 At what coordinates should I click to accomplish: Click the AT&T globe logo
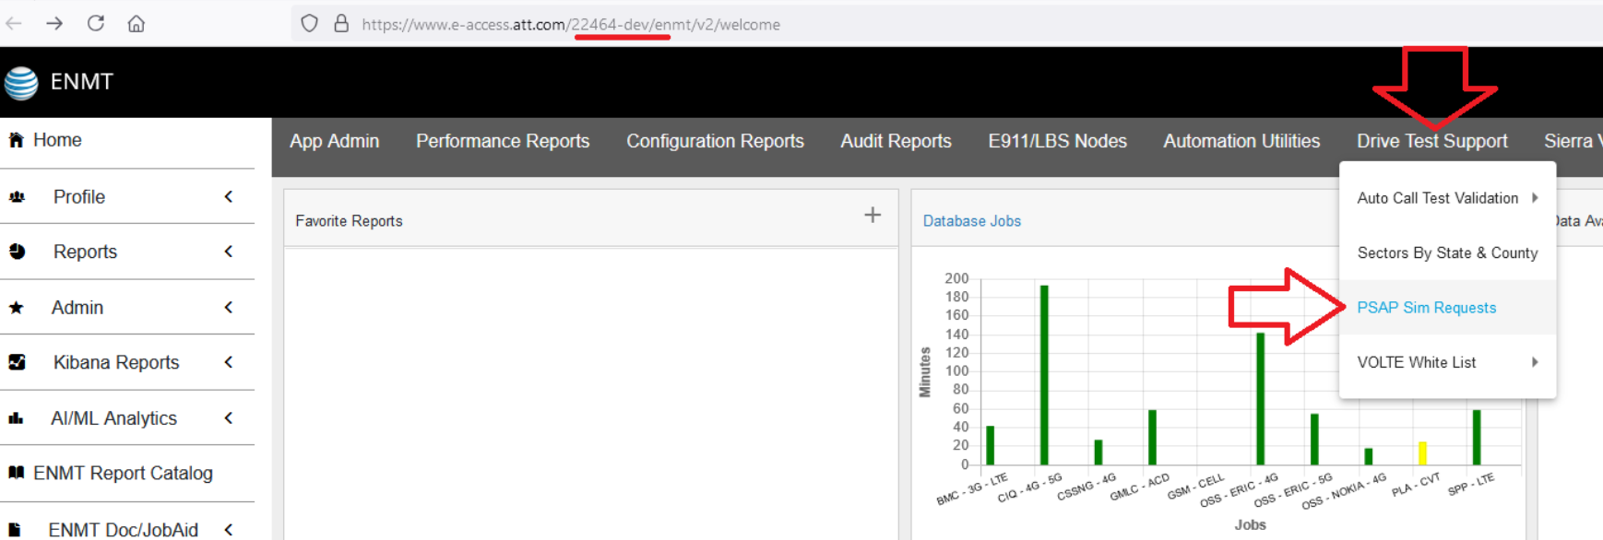(21, 83)
